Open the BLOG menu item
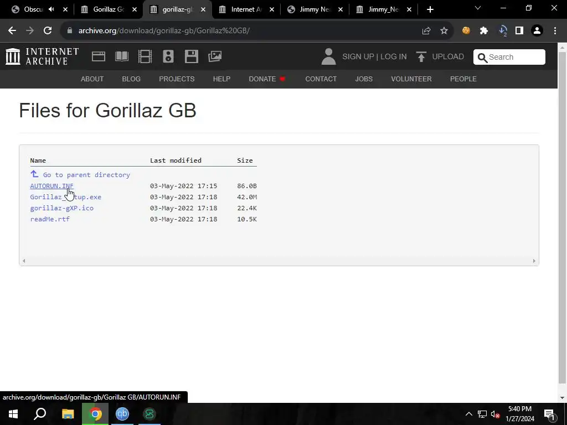The image size is (567, 425). (131, 79)
